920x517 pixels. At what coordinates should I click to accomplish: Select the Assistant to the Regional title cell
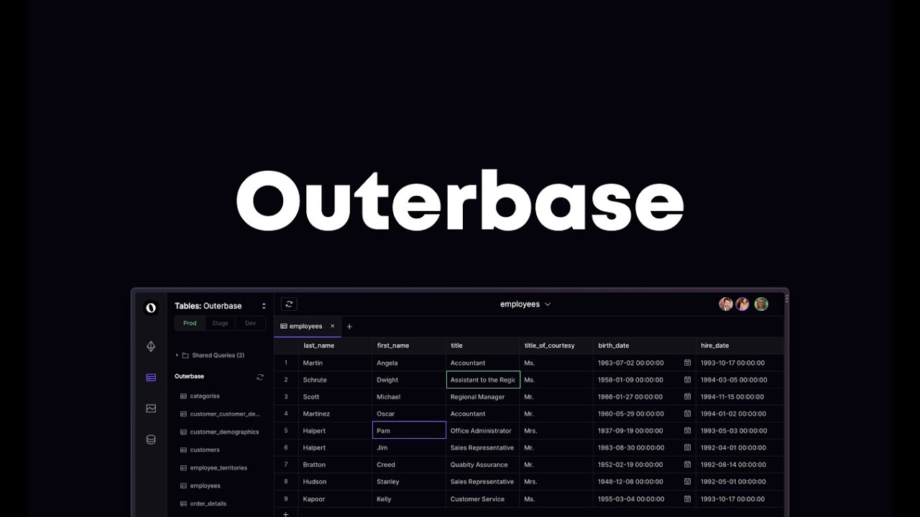click(x=483, y=380)
